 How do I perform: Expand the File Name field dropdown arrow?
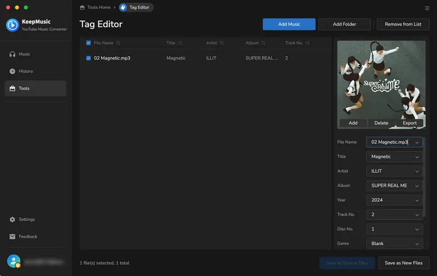pos(417,142)
